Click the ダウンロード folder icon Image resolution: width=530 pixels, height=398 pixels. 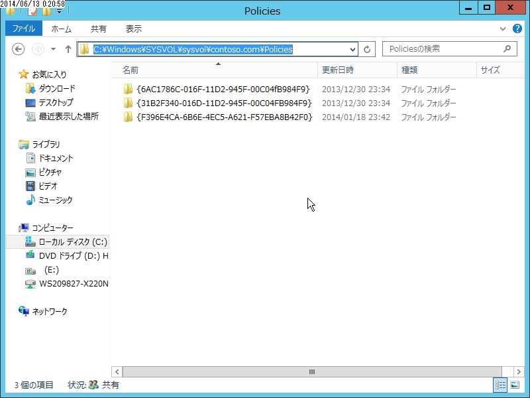(30, 89)
